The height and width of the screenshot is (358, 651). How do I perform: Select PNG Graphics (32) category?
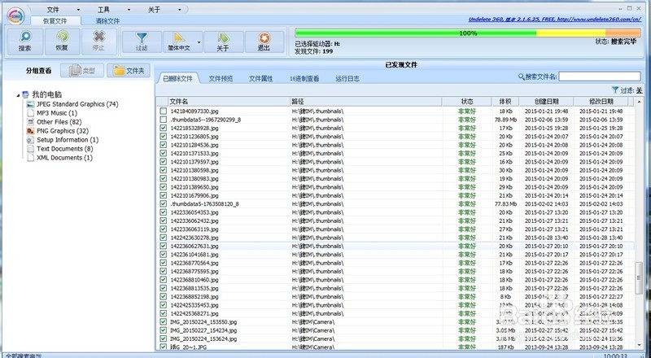point(63,131)
